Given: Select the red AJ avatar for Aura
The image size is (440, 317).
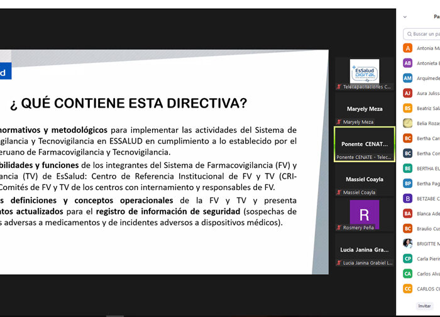Looking at the screenshot, I should click(x=408, y=93).
